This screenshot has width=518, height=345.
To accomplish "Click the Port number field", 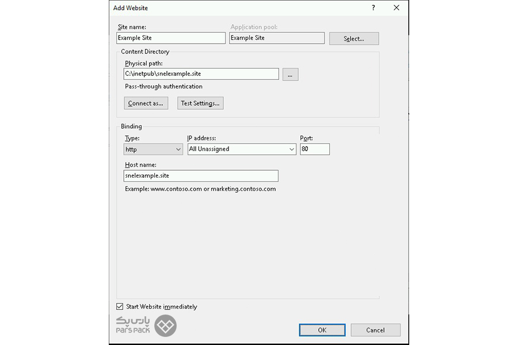I will pyautogui.click(x=315, y=149).
